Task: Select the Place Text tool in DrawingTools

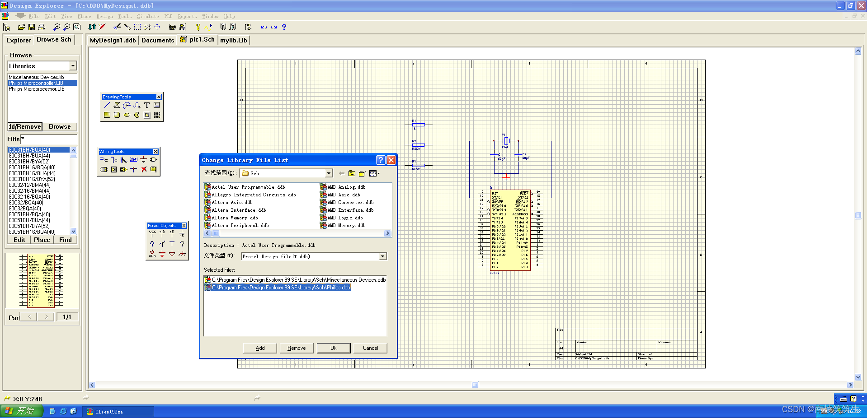Action: (x=146, y=105)
